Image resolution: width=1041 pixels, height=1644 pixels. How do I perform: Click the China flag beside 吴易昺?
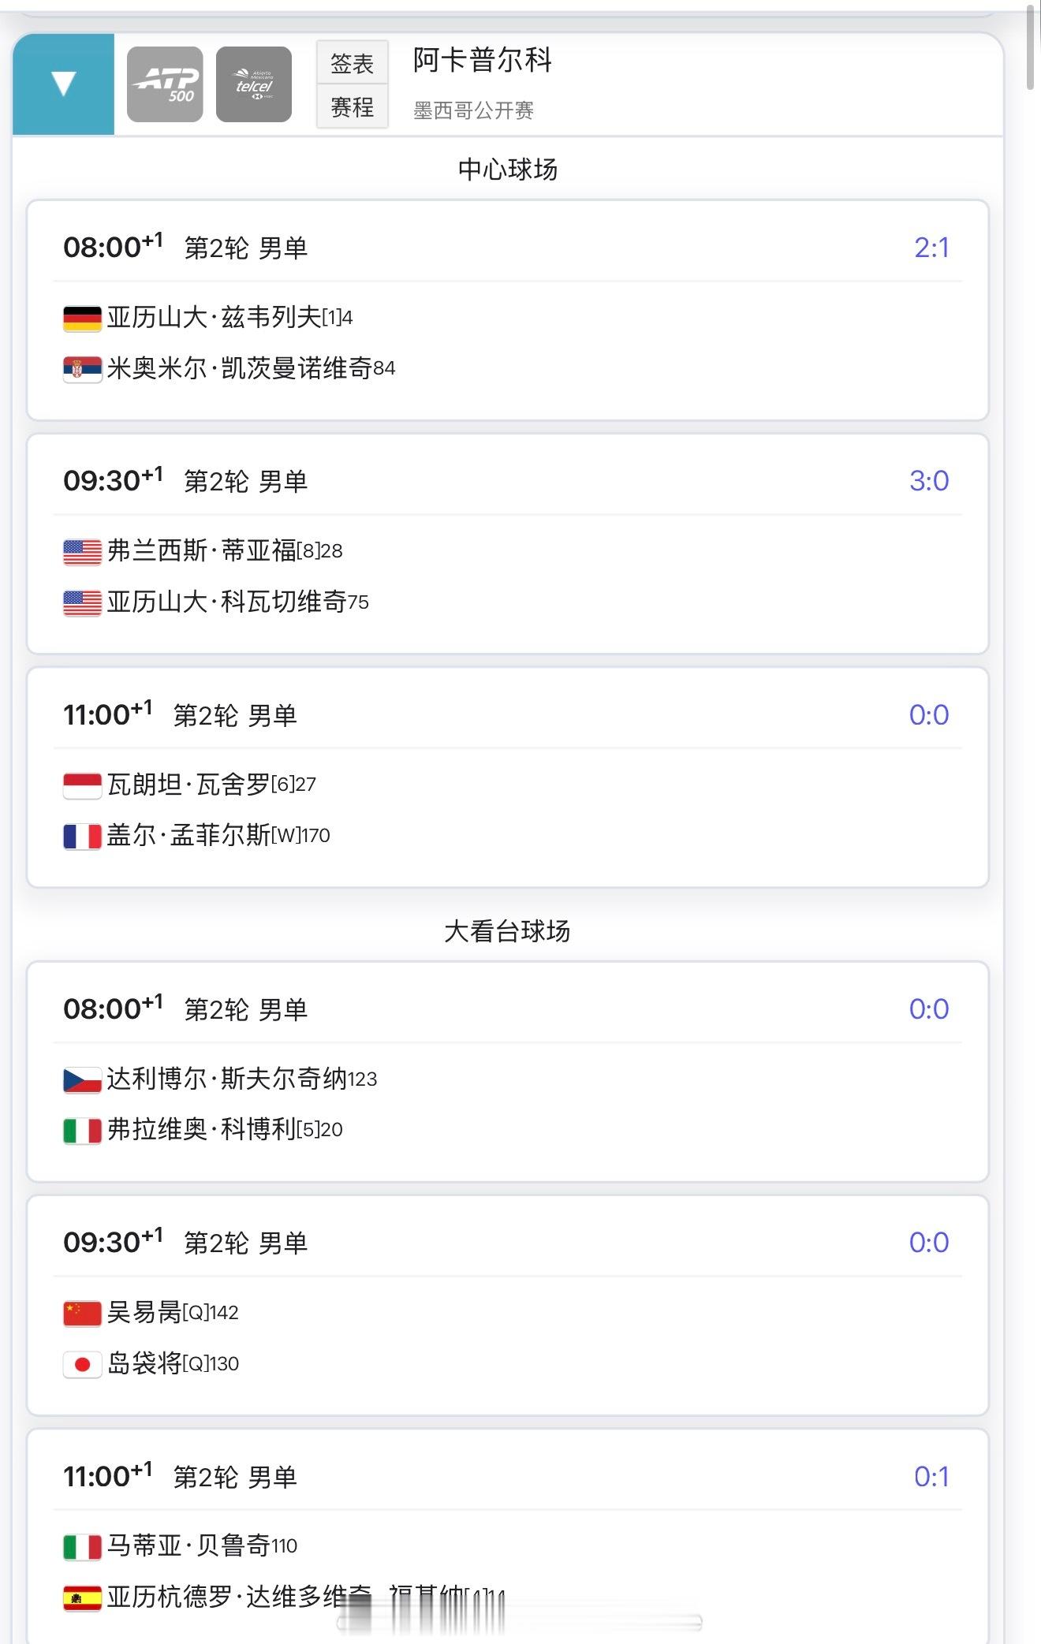click(x=82, y=1313)
